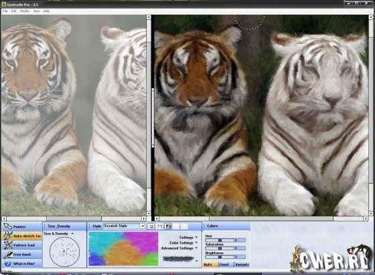Image resolution: width=375 pixels, height=275 pixels.
Task: Click the colorful style preview thumbnail
Action: [x=123, y=249]
